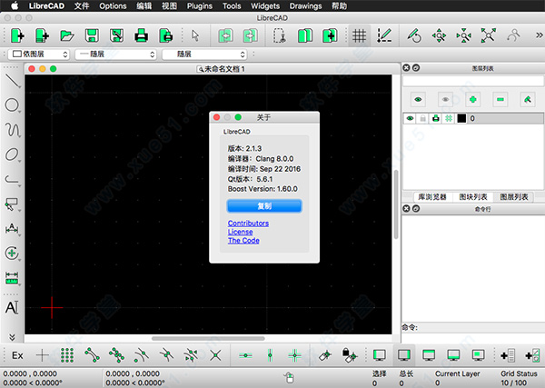The width and height of the screenshot is (545, 388).
Task: Toggle Snap on Endpoints in the snap bar
Action: point(92,355)
